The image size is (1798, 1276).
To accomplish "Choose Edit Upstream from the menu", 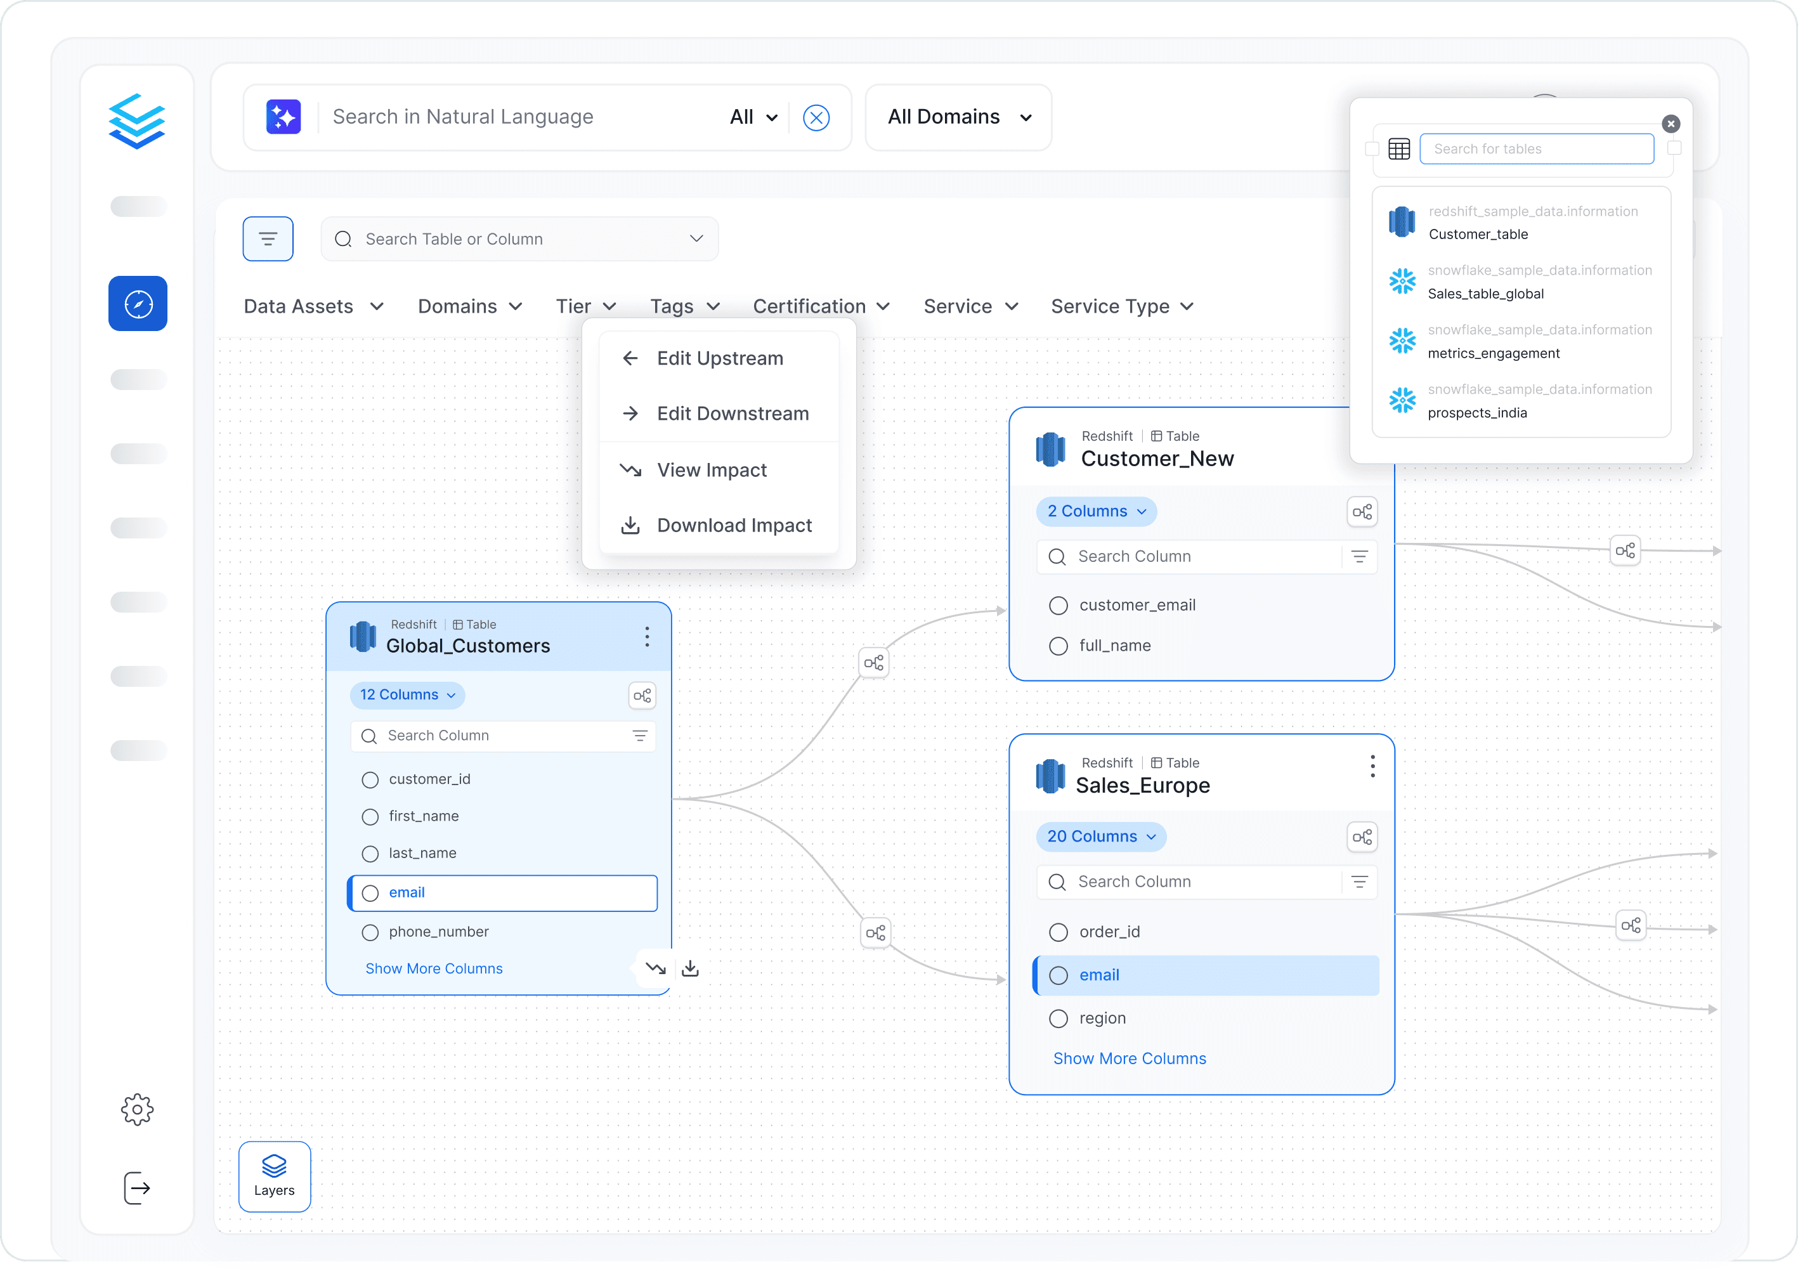I will click(719, 358).
